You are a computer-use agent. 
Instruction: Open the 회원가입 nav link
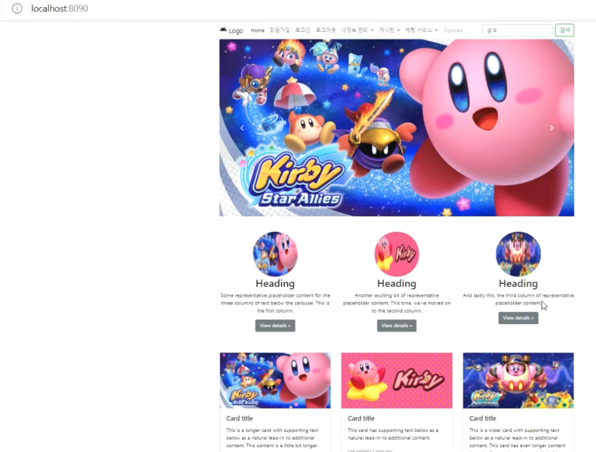(x=280, y=30)
